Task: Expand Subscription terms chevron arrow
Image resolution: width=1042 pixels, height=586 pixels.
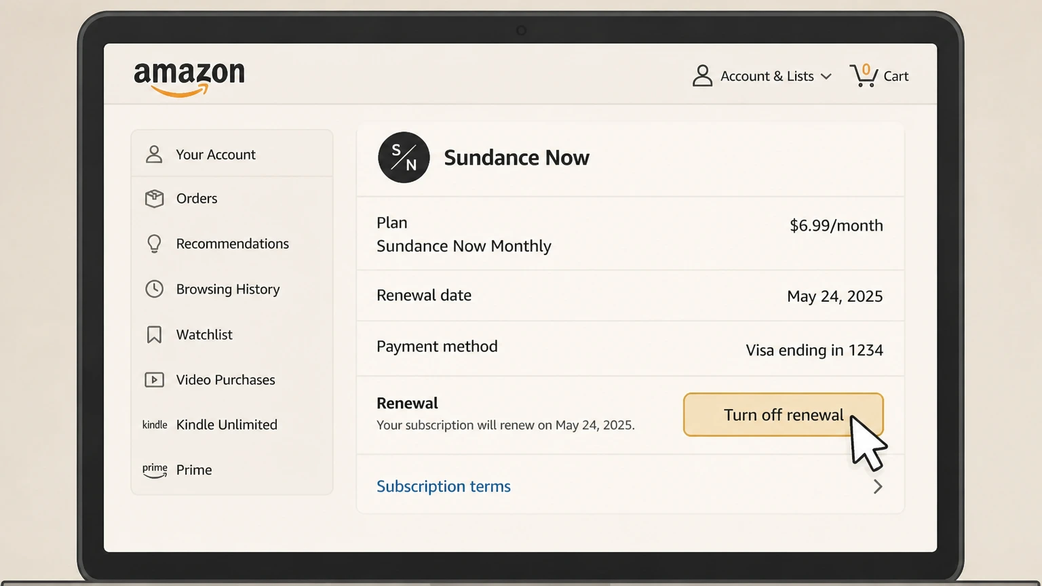Action: (x=878, y=486)
